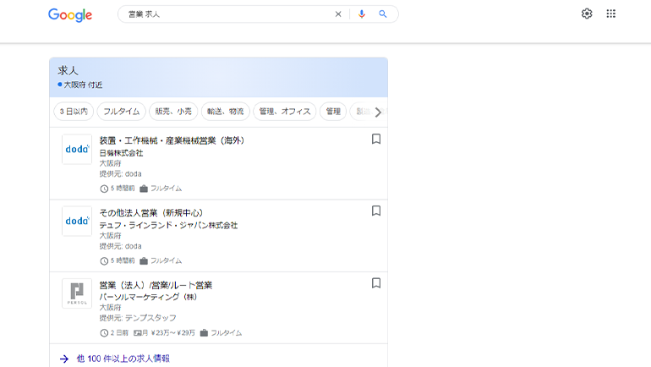
Task: Filter jobs by 輸送、物流
Action: (225, 112)
